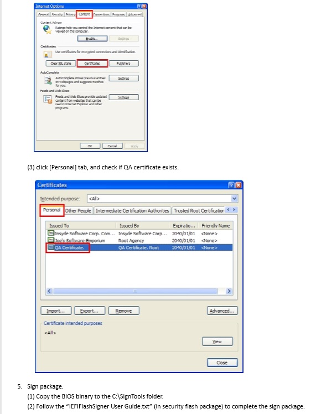Open the Intermediate Certification Authorities tab

[132, 211]
